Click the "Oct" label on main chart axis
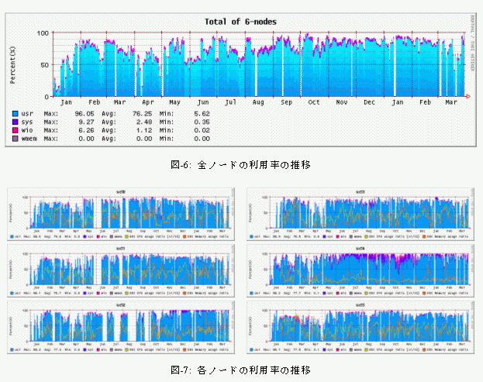This screenshot has width=483, height=382. coord(314,102)
